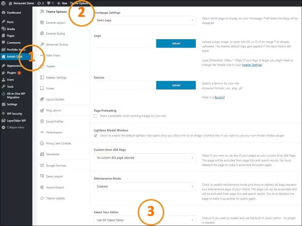
Task: Click the Theme Update refresh icon
Action: [42, 198]
